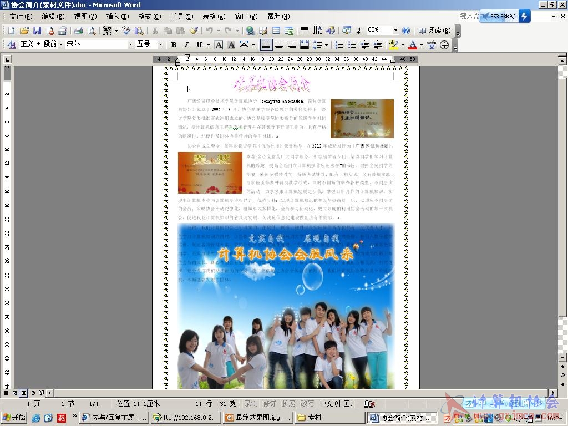Toggle center alignment
This screenshot has width=568, height=426.
(x=279, y=44)
